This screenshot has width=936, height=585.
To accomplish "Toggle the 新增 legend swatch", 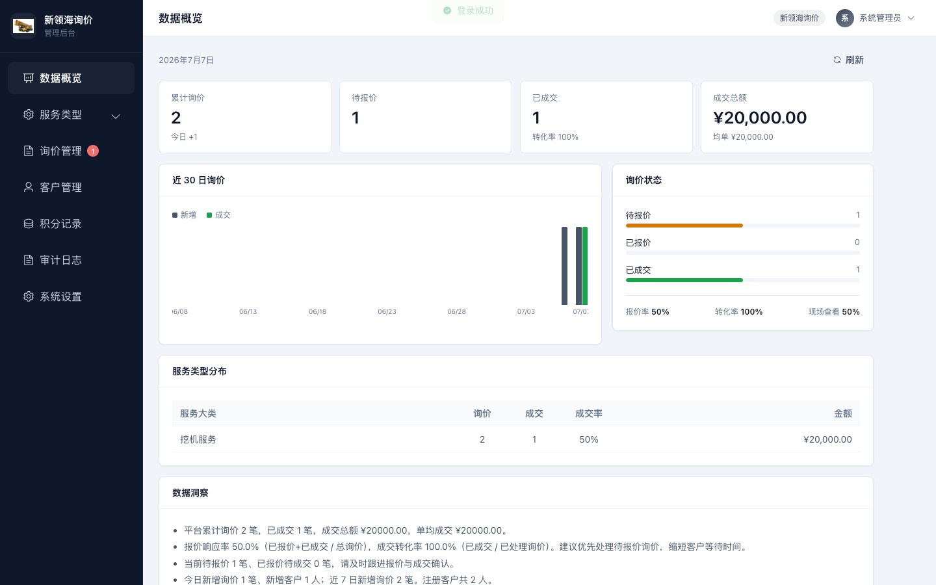I will coord(175,215).
